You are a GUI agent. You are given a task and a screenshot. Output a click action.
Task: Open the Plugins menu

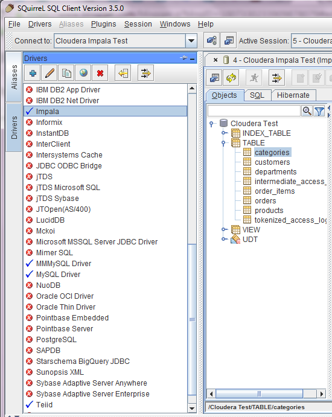pos(103,24)
